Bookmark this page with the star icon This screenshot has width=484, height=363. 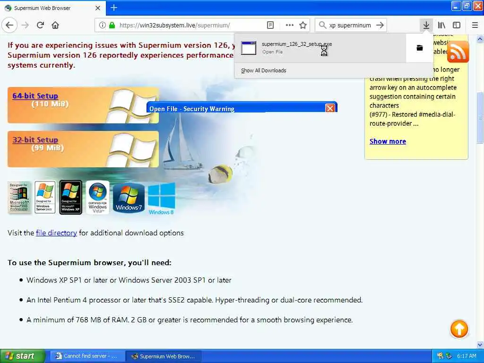(x=303, y=25)
